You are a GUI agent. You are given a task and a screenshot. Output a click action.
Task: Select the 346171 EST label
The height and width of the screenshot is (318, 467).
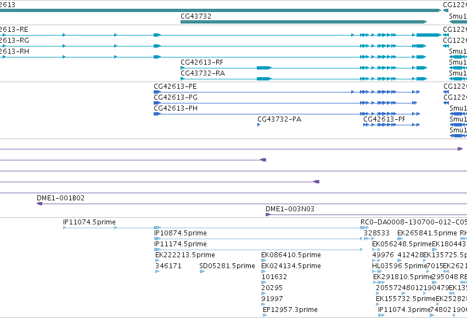click(168, 266)
